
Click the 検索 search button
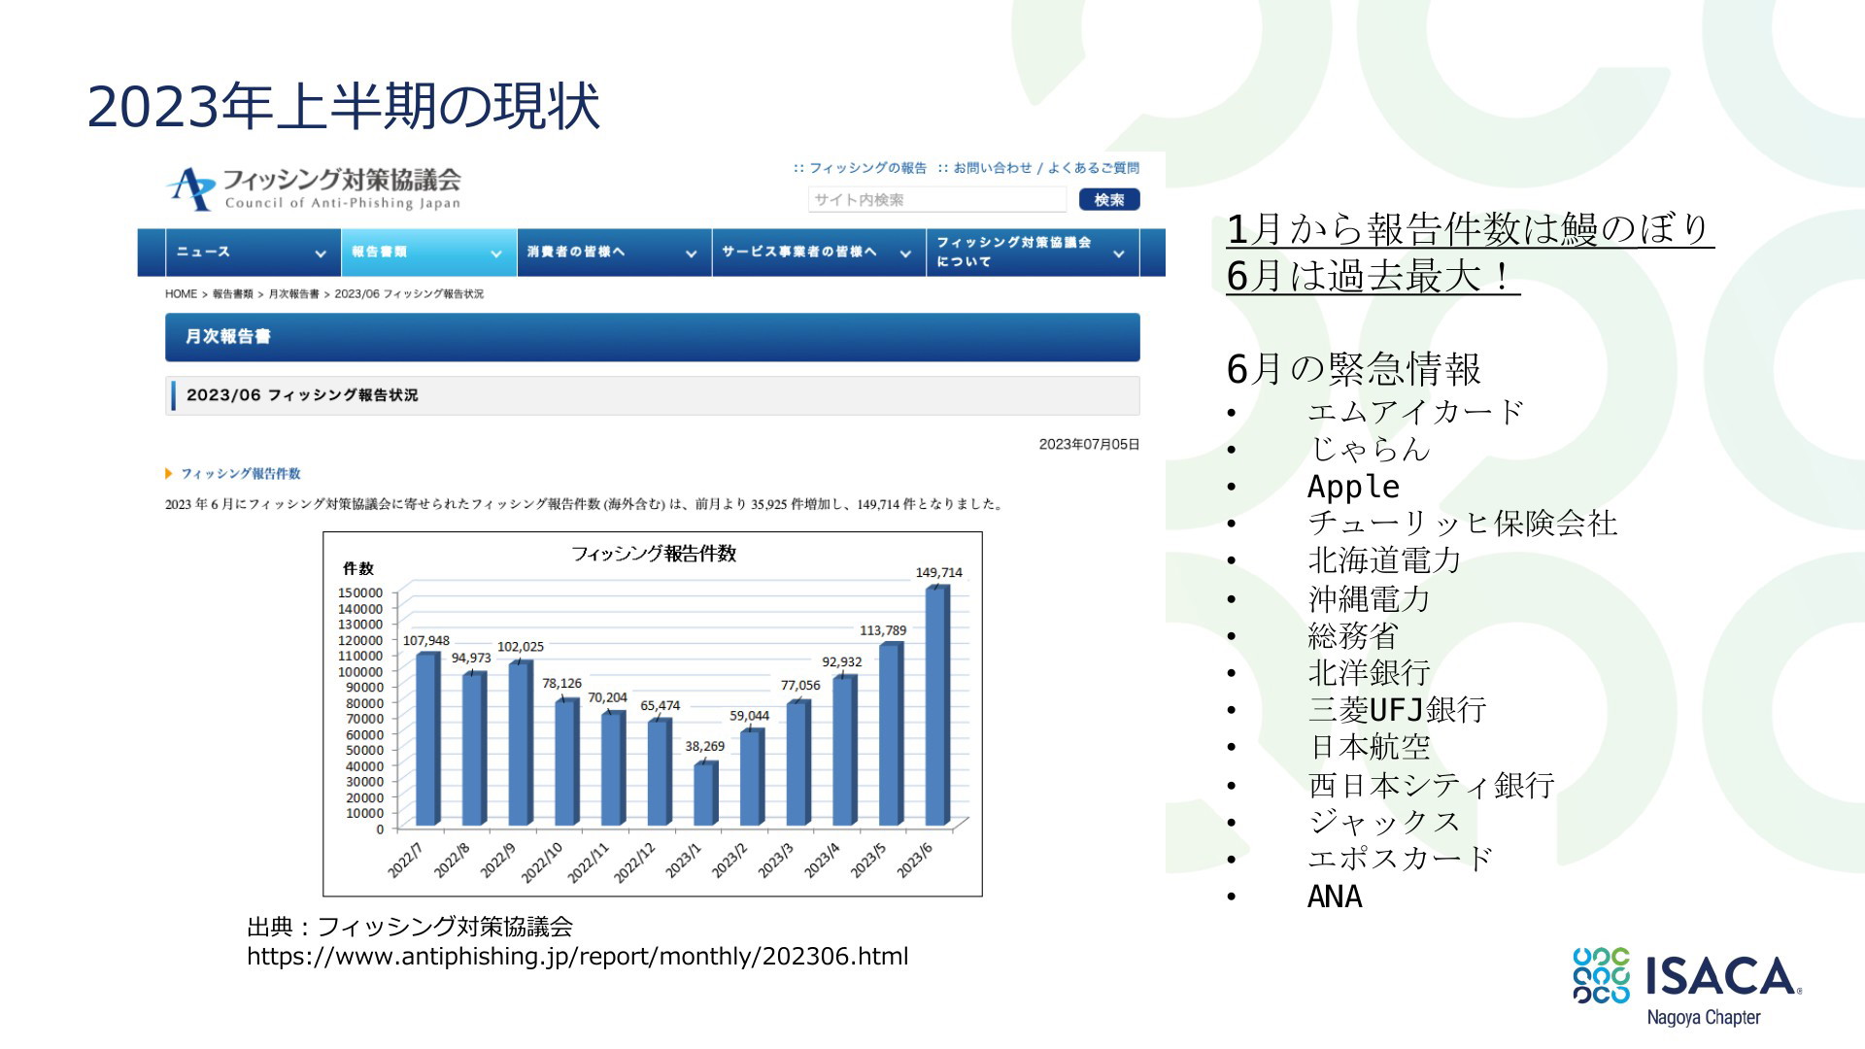pyautogui.click(x=1109, y=199)
